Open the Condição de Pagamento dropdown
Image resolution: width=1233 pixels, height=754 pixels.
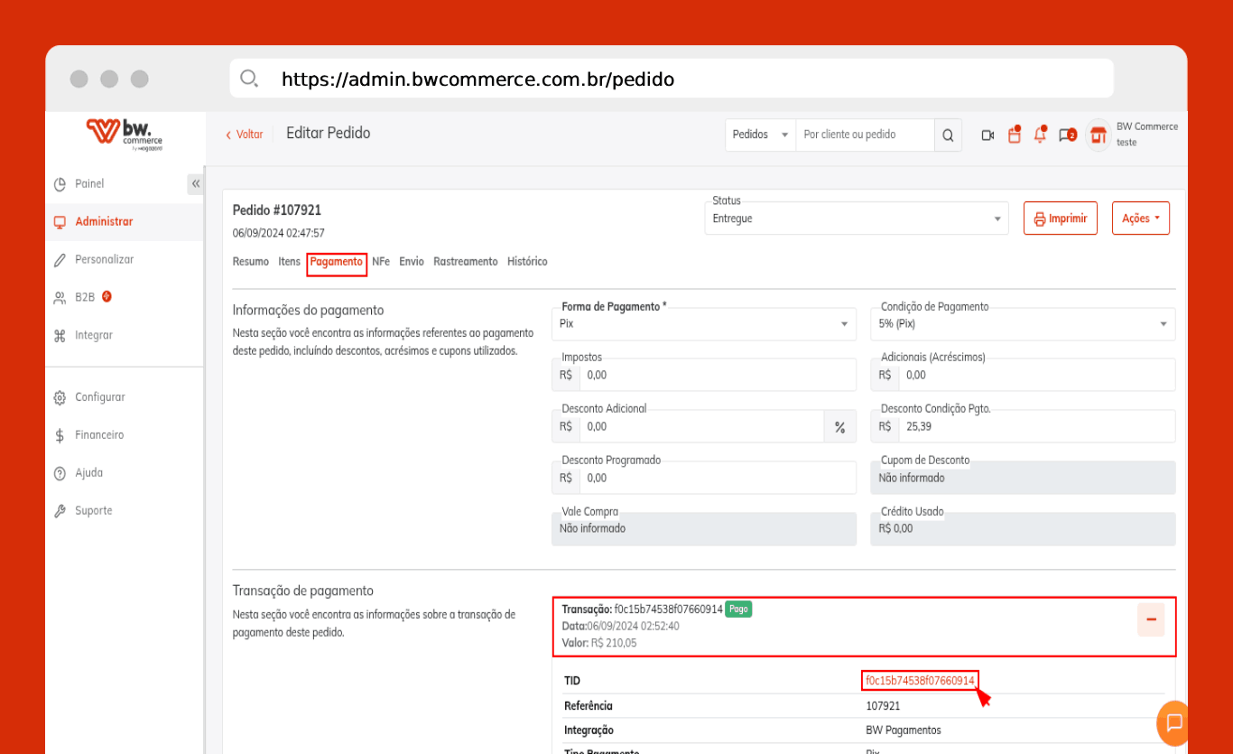tap(1024, 323)
